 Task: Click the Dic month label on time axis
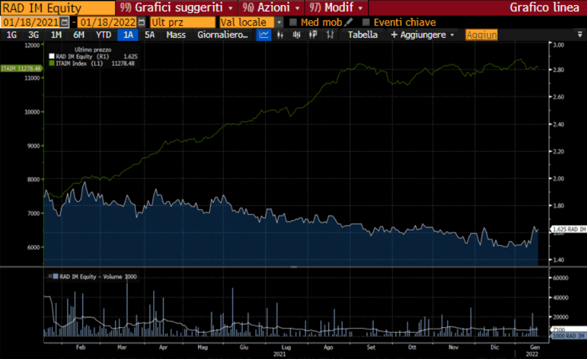pyautogui.click(x=495, y=347)
